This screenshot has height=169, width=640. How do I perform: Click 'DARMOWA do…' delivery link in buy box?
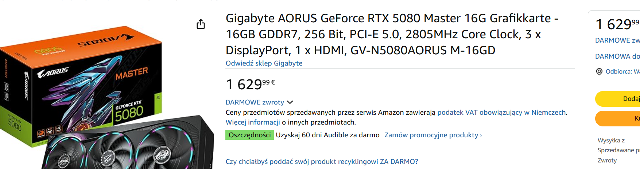coord(617,56)
